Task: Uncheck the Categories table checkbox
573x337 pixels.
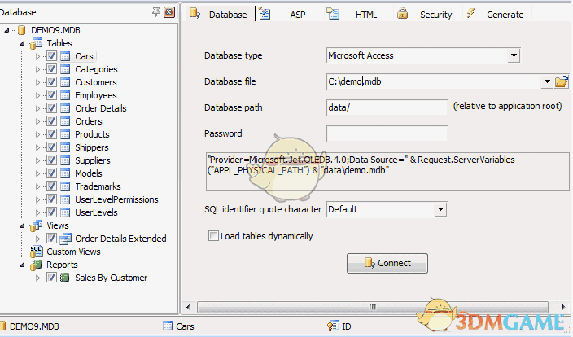Action: [51, 69]
